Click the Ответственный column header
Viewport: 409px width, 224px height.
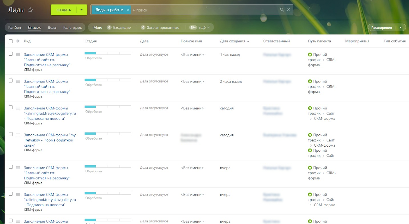tap(276, 41)
